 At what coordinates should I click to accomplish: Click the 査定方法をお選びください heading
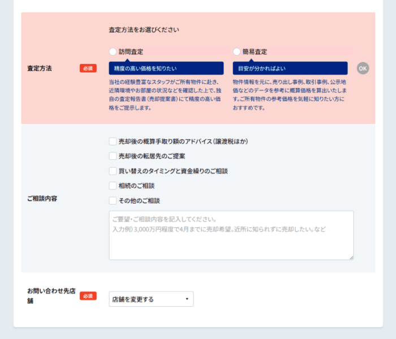144,30
